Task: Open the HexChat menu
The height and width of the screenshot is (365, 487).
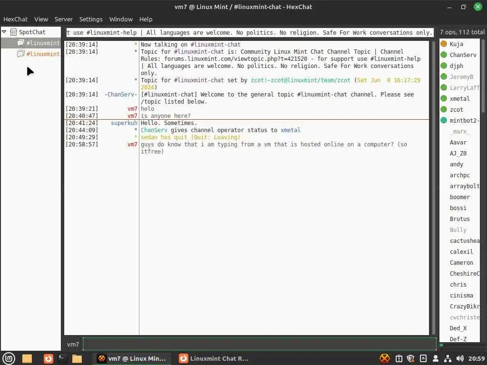Action: [15, 19]
